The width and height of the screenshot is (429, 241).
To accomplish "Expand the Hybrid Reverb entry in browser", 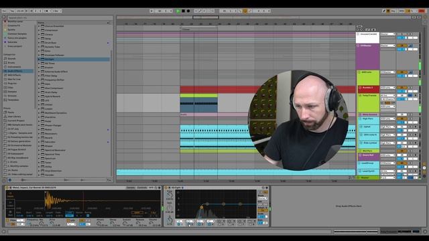I will point(39,96).
